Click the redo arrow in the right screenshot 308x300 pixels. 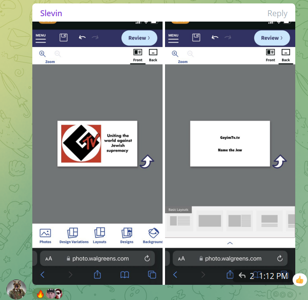pos(228,37)
